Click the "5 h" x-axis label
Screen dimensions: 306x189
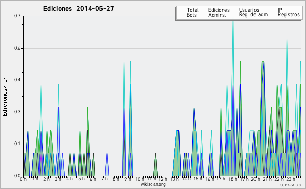click(81, 179)
